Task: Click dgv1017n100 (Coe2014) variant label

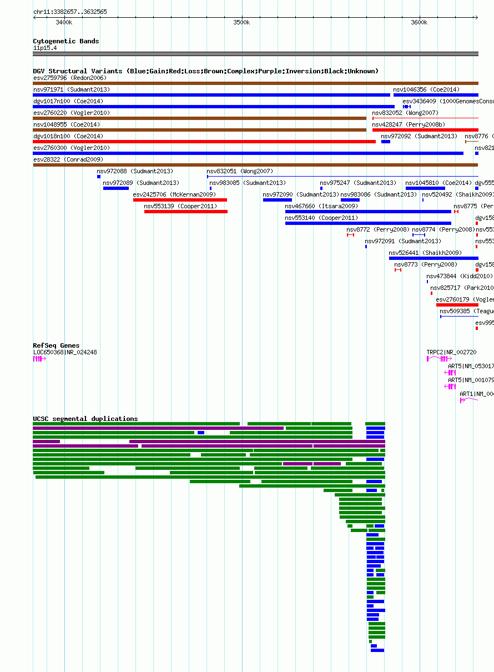Action: click(x=68, y=101)
